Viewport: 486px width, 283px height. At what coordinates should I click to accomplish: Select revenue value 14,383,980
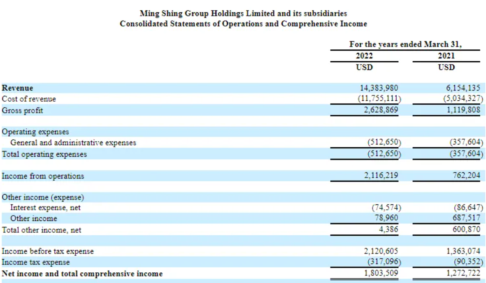(379, 88)
